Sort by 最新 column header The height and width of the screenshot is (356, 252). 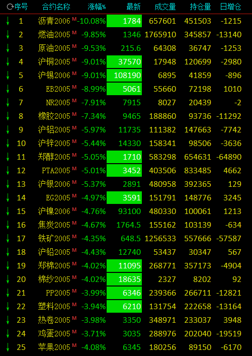coord(134,7)
